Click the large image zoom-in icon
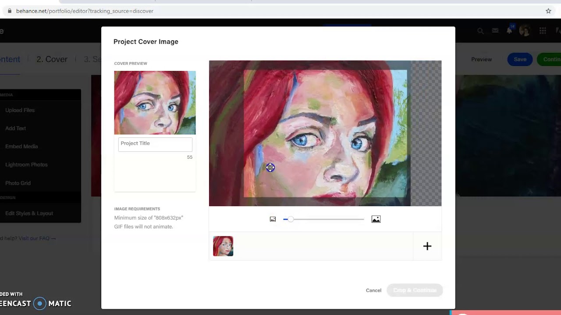 pyautogui.click(x=376, y=219)
